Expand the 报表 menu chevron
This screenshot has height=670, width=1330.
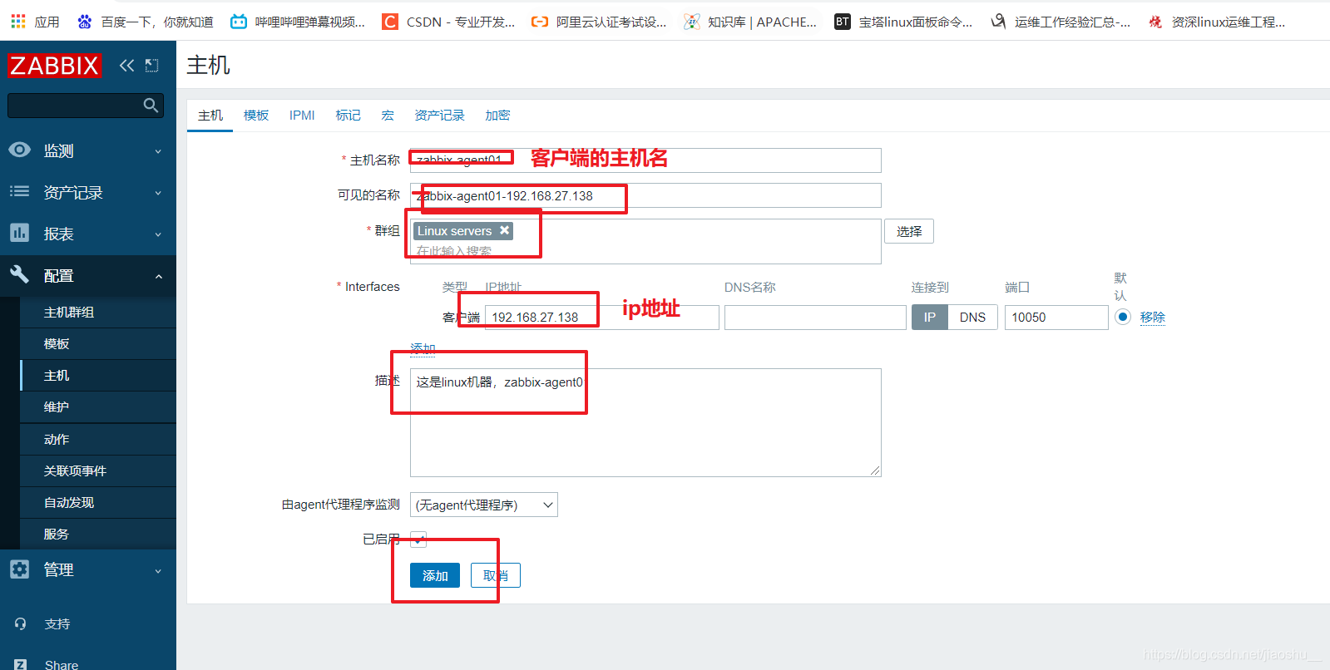pos(158,234)
